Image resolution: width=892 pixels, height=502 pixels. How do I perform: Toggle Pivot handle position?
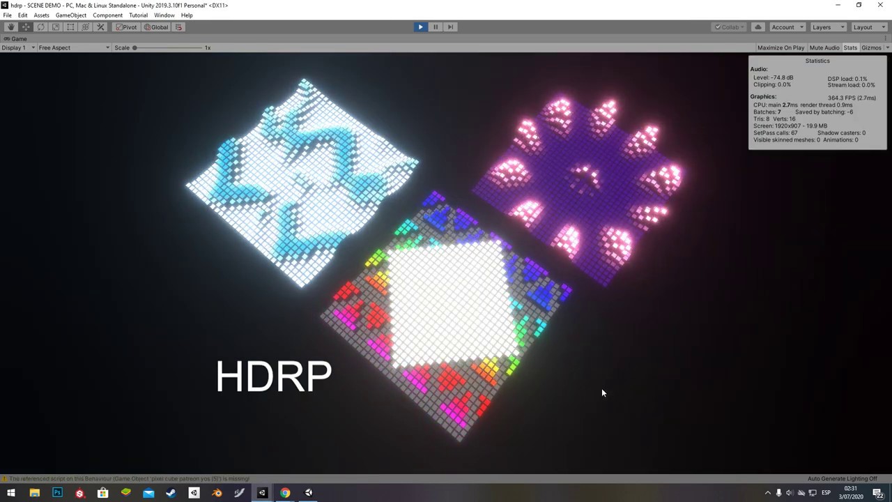[x=127, y=27]
